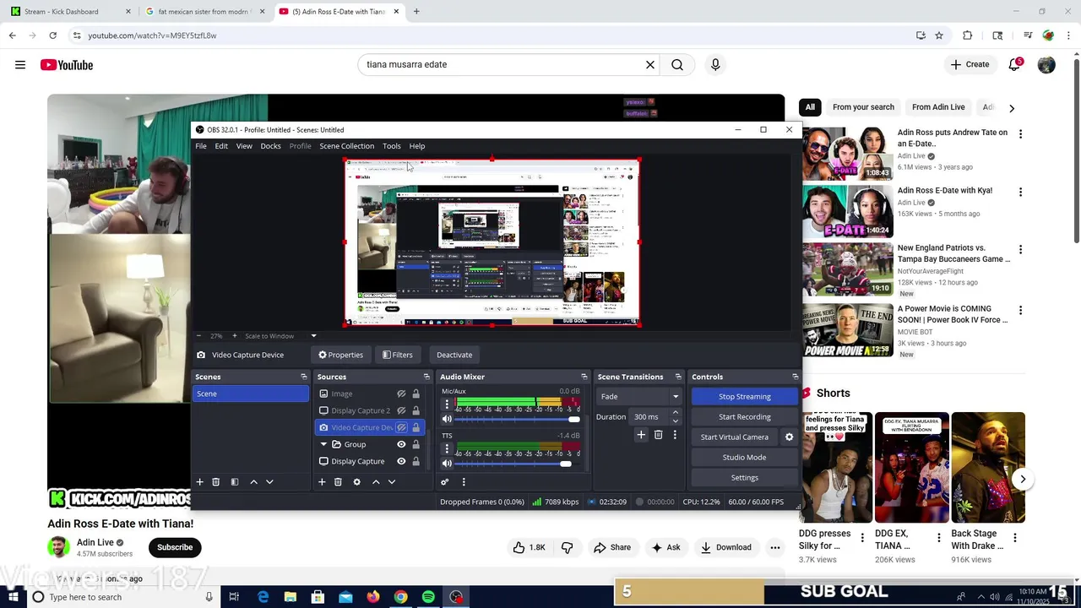Open scene filters icon in Scenes panel
This screenshot has width=1081, height=608.
click(235, 481)
